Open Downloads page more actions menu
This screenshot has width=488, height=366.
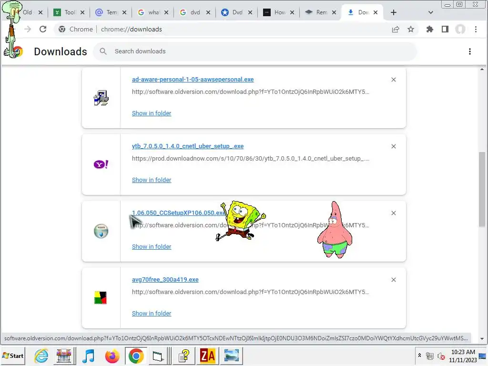pyautogui.click(x=469, y=51)
